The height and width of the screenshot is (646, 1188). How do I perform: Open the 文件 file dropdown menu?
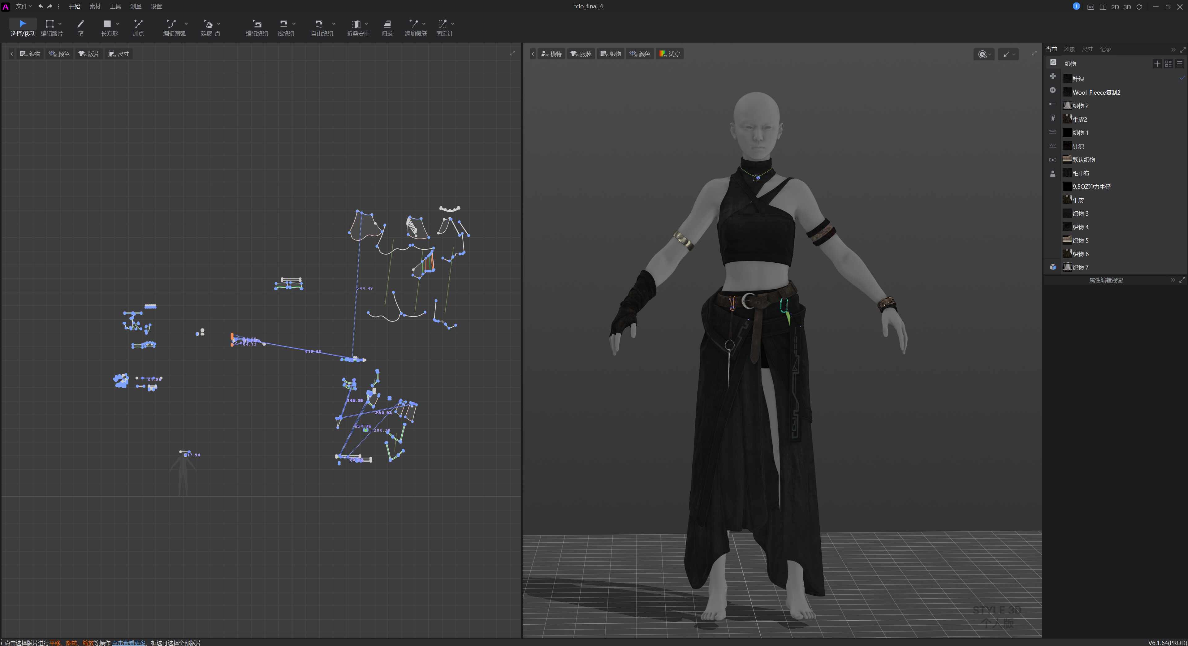point(24,6)
